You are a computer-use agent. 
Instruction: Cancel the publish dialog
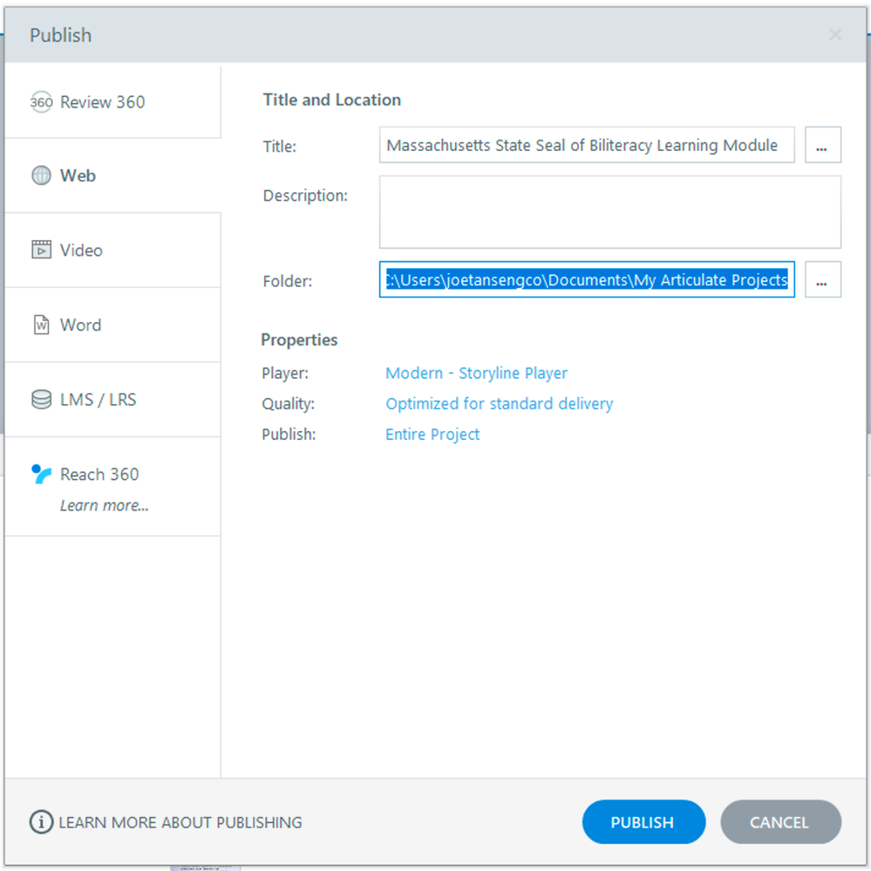(780, 822)
